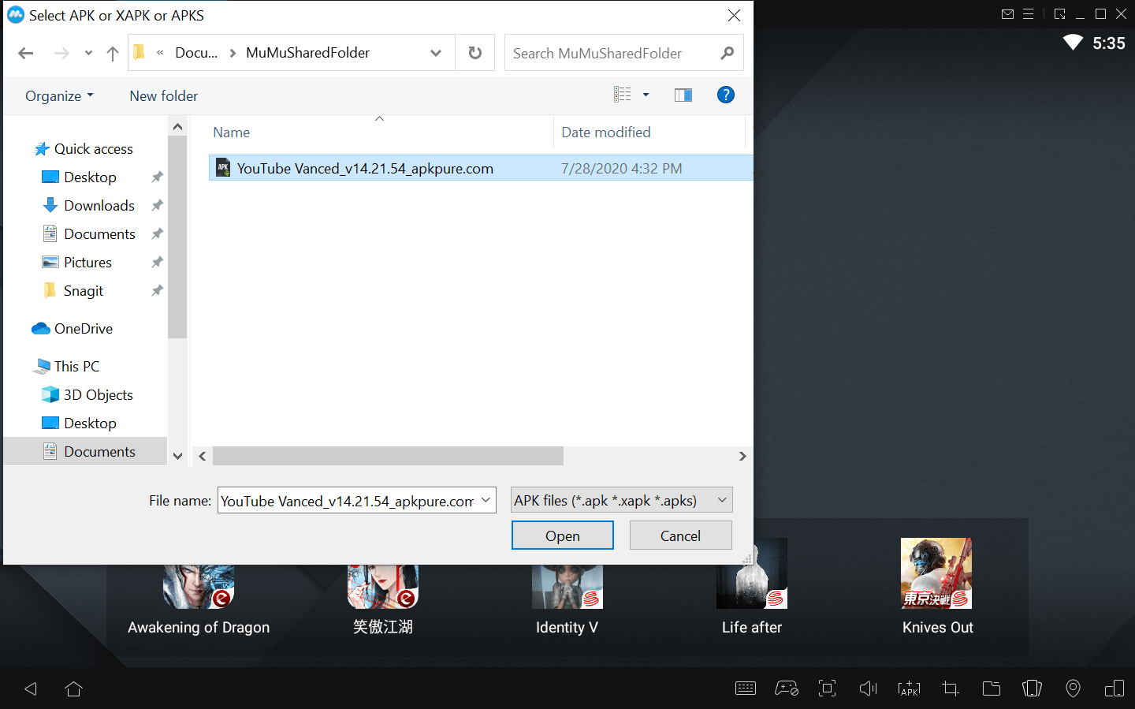
Task: Select the Downloads sidebar entry
Action: tap(98, 205)
